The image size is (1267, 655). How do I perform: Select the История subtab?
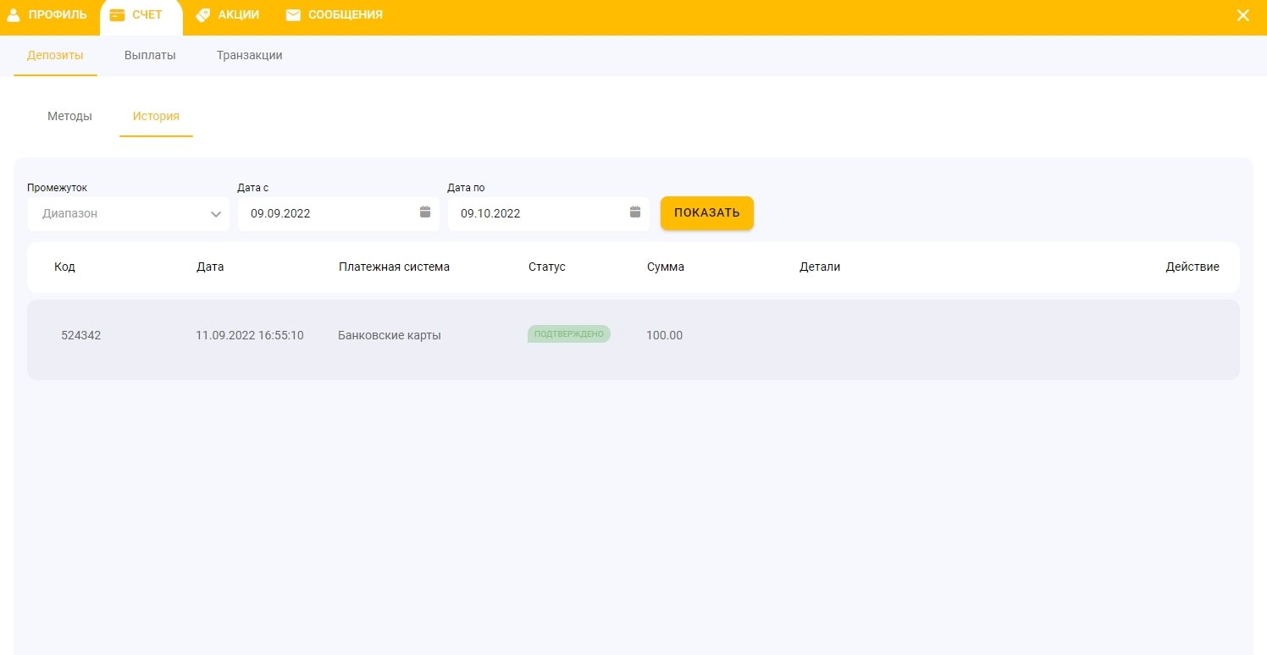click(156, 117)
